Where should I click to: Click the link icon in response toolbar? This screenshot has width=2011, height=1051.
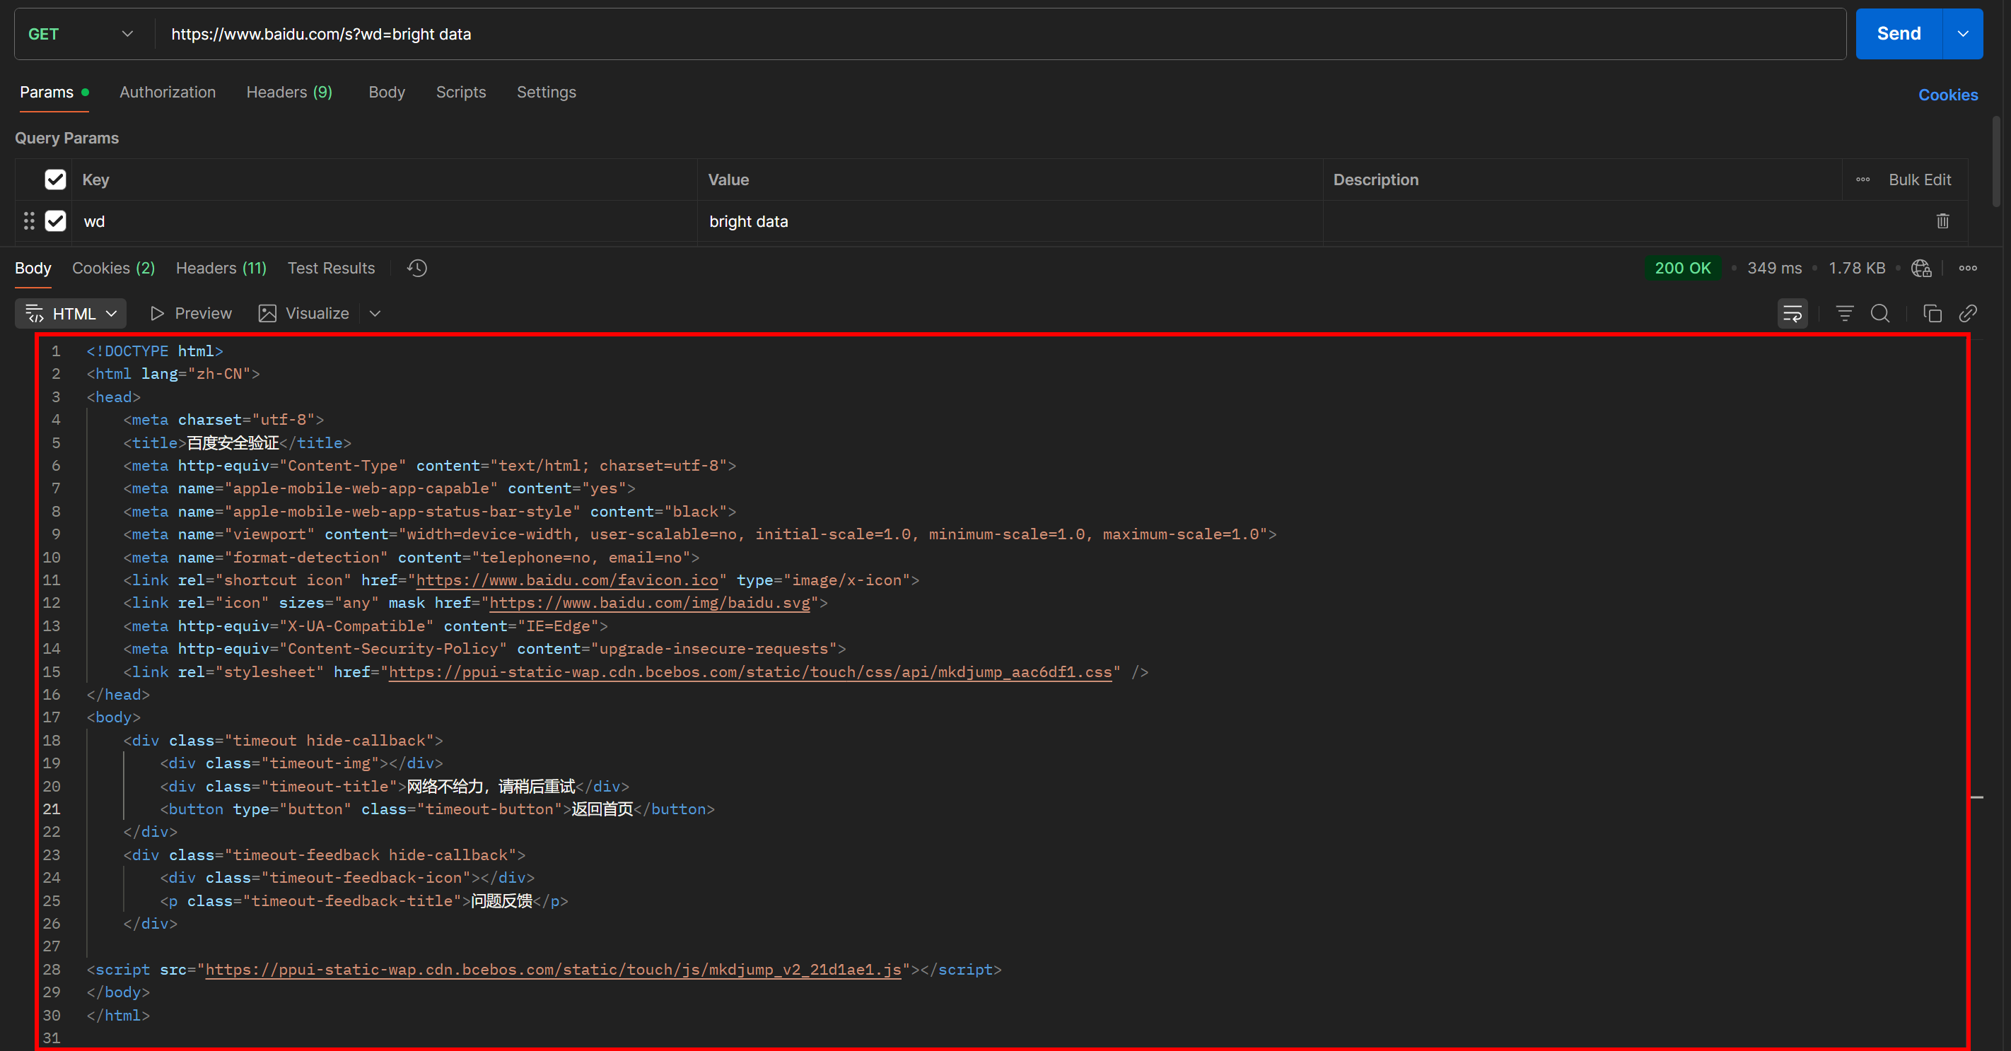1969,313
